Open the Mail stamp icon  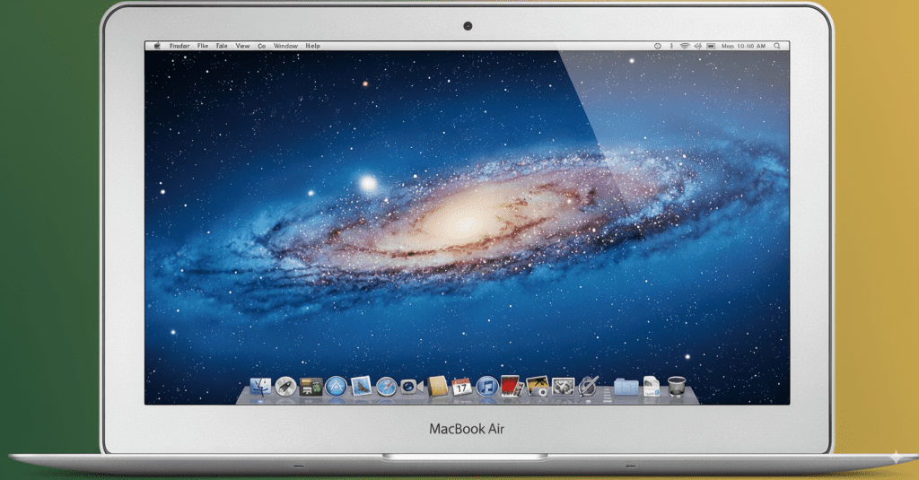click(361, 387)
